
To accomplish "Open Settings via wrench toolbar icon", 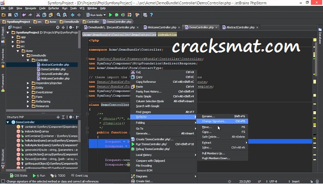I will point(137,15).
